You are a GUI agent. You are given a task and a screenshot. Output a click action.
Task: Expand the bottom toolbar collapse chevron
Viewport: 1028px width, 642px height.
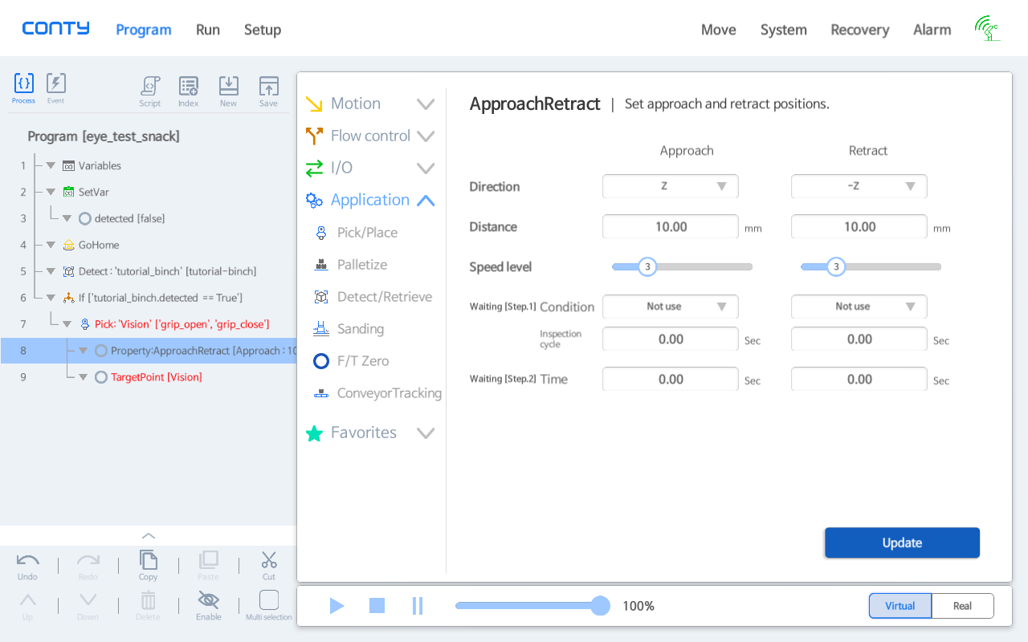pyautogui.click(x=149, y=536)
